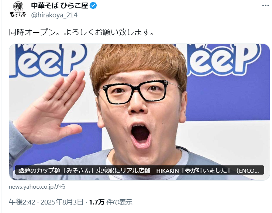Open the 中華そば ひらこ屋 display name
The image size is (272, 213).
60,6
